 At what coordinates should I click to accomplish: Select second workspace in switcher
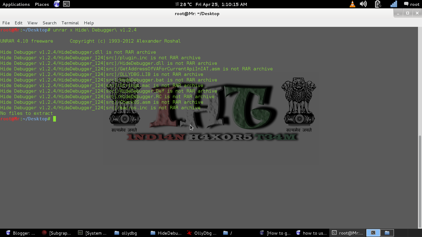(387, 233)
